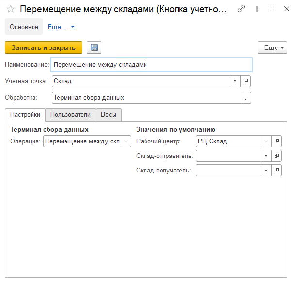Expand the Склад-получатель dropdown list
Viewport: 293px width, 282px height.
(266, 171)
